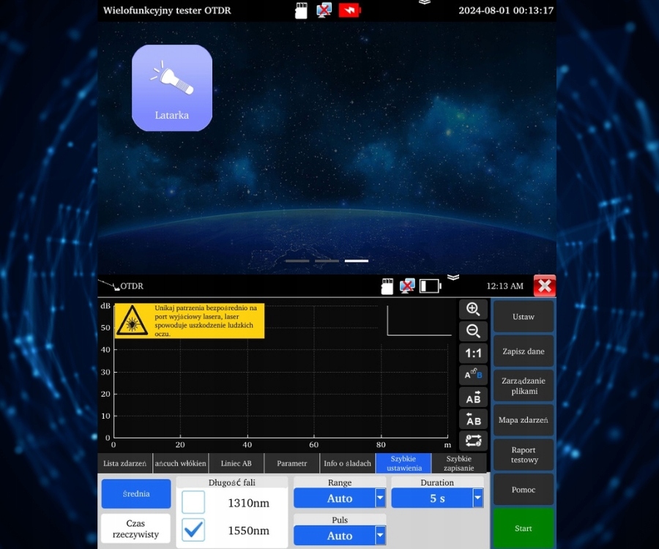Image resolution: width=659 pixels, height=549 pixels.
Task: Click the 1310nm label
Action: (248, 503)
